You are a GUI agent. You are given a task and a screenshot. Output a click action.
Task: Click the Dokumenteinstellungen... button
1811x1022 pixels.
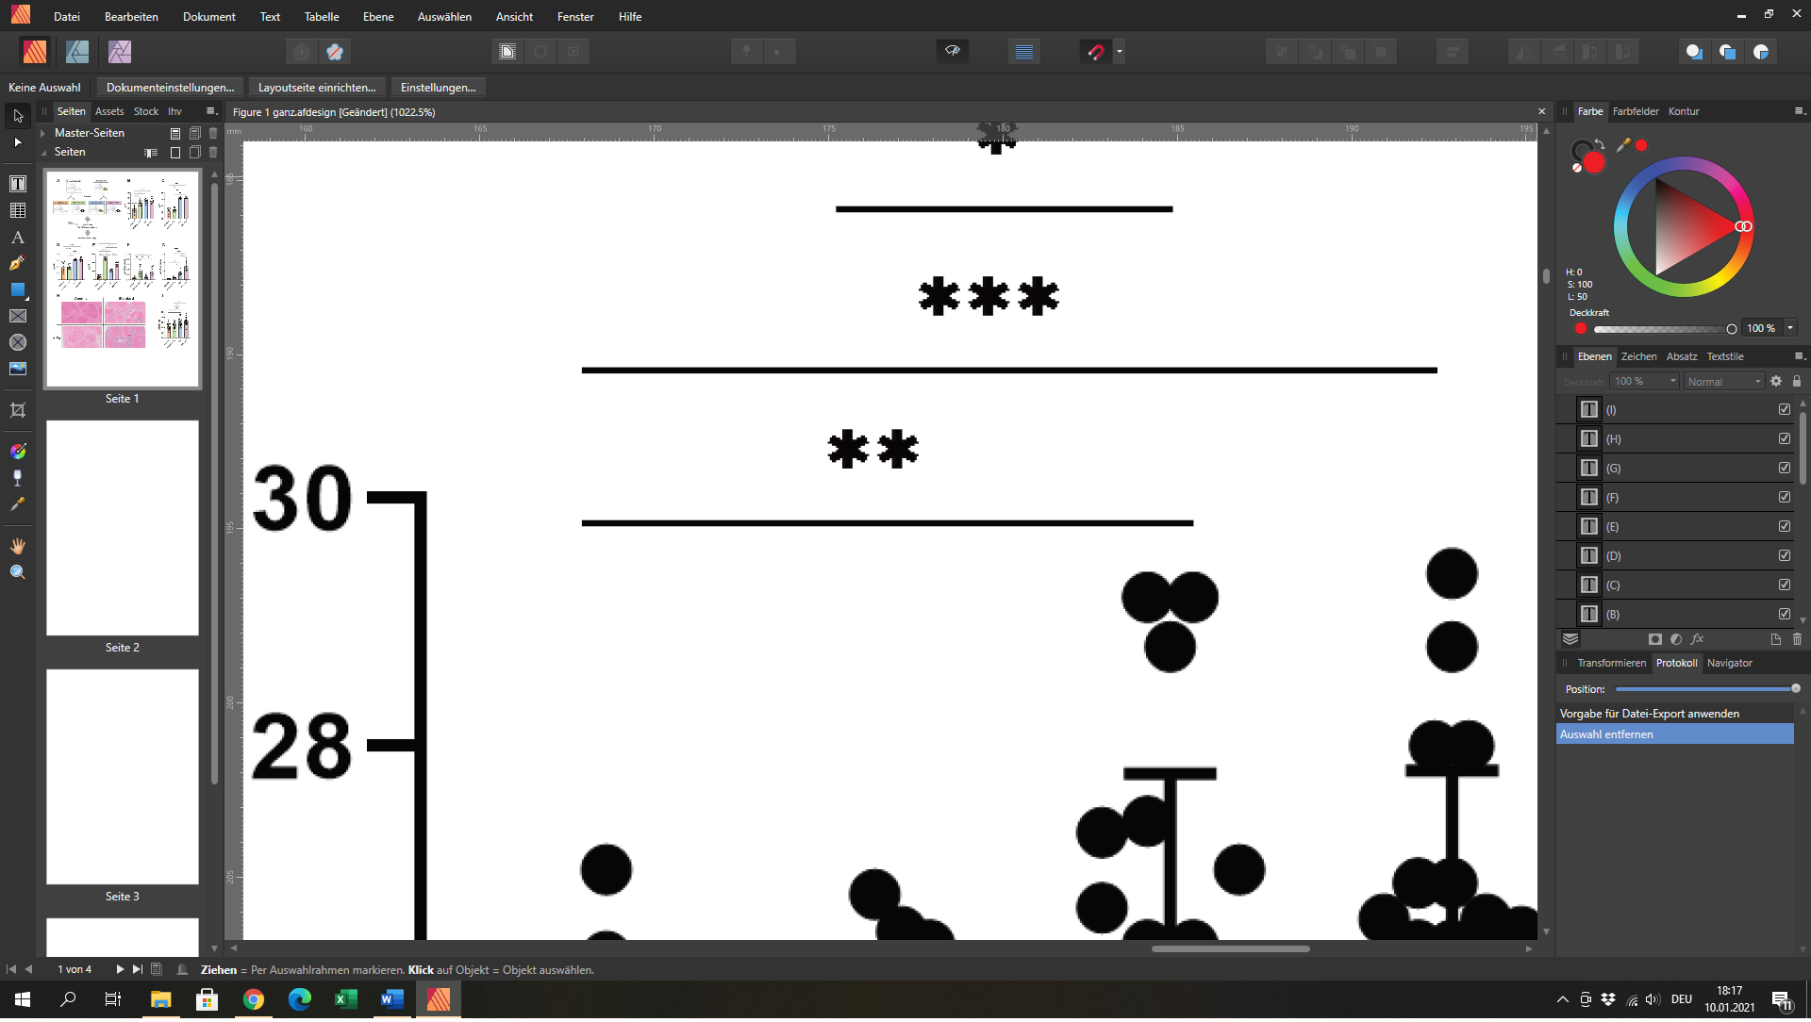pyautogui.click(x=171, y=88)
